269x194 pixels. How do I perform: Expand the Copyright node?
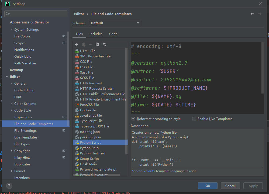pyautogui.click(x=11, y=151)
